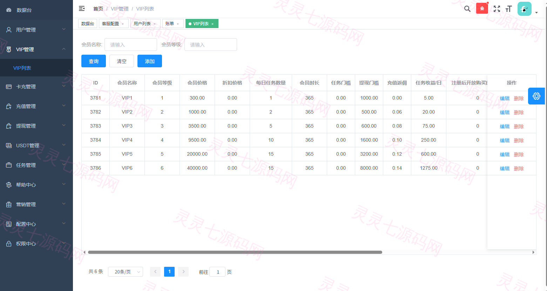Close the VIP列表 tab
Screen dimensions: 547x291
(212, 24)
